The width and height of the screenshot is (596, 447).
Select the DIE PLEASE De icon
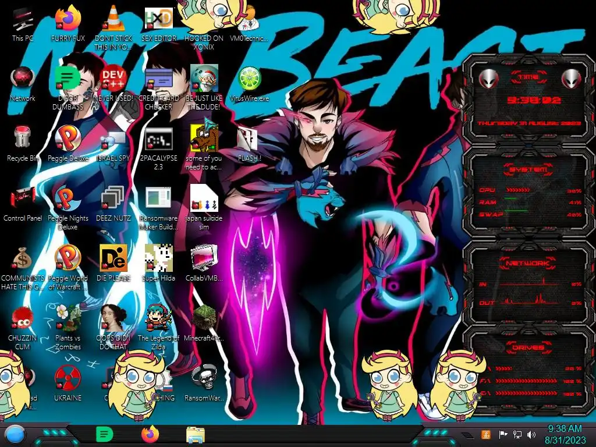[113, 264]
